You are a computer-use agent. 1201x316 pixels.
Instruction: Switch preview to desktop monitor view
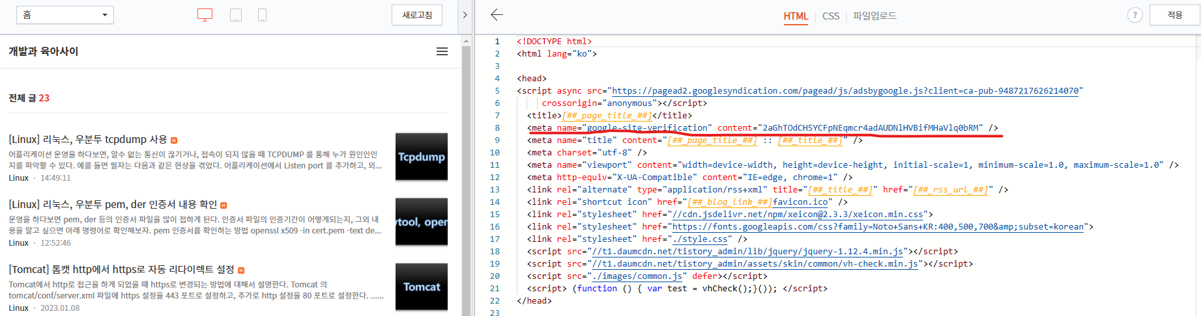(x=205, y=15)
